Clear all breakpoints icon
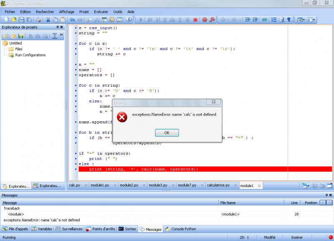The width and height of the screenshot is (334, 241). tap(212, 20)
